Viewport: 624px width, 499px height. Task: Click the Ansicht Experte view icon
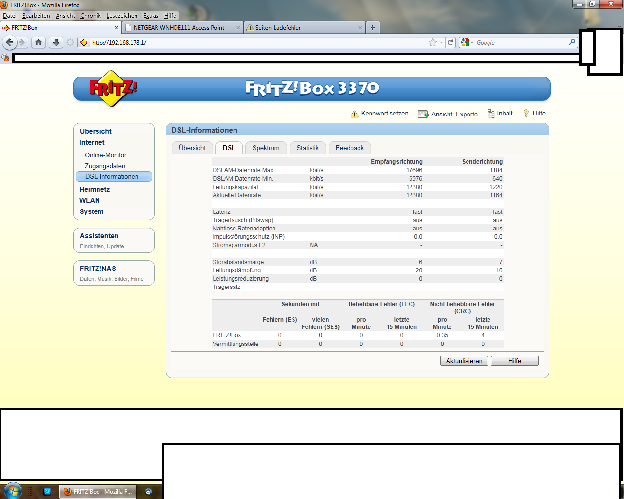pyautogui.click(x=423, y=114)
